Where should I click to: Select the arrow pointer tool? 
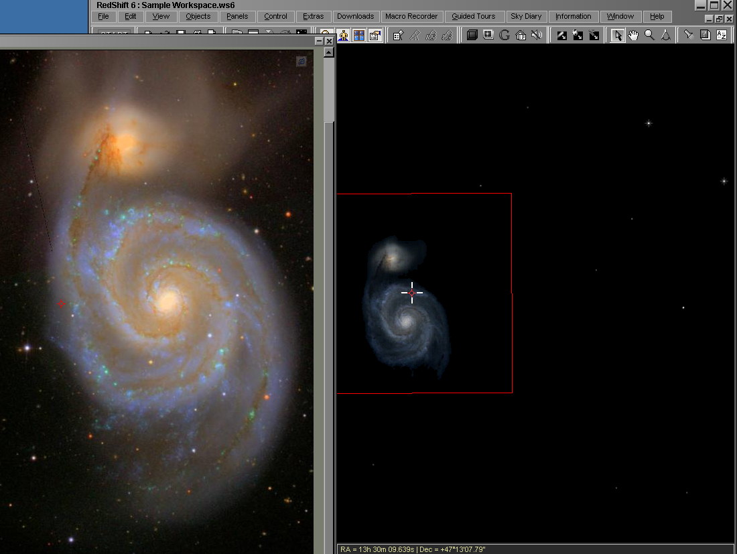[x=617, y=36]
